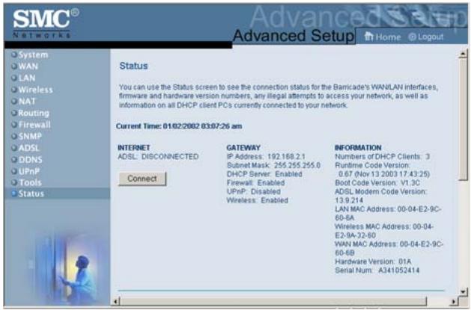Click the bullet icon next to Wireless
Viewport: 471px width, 310px height.
click(14, 90)
